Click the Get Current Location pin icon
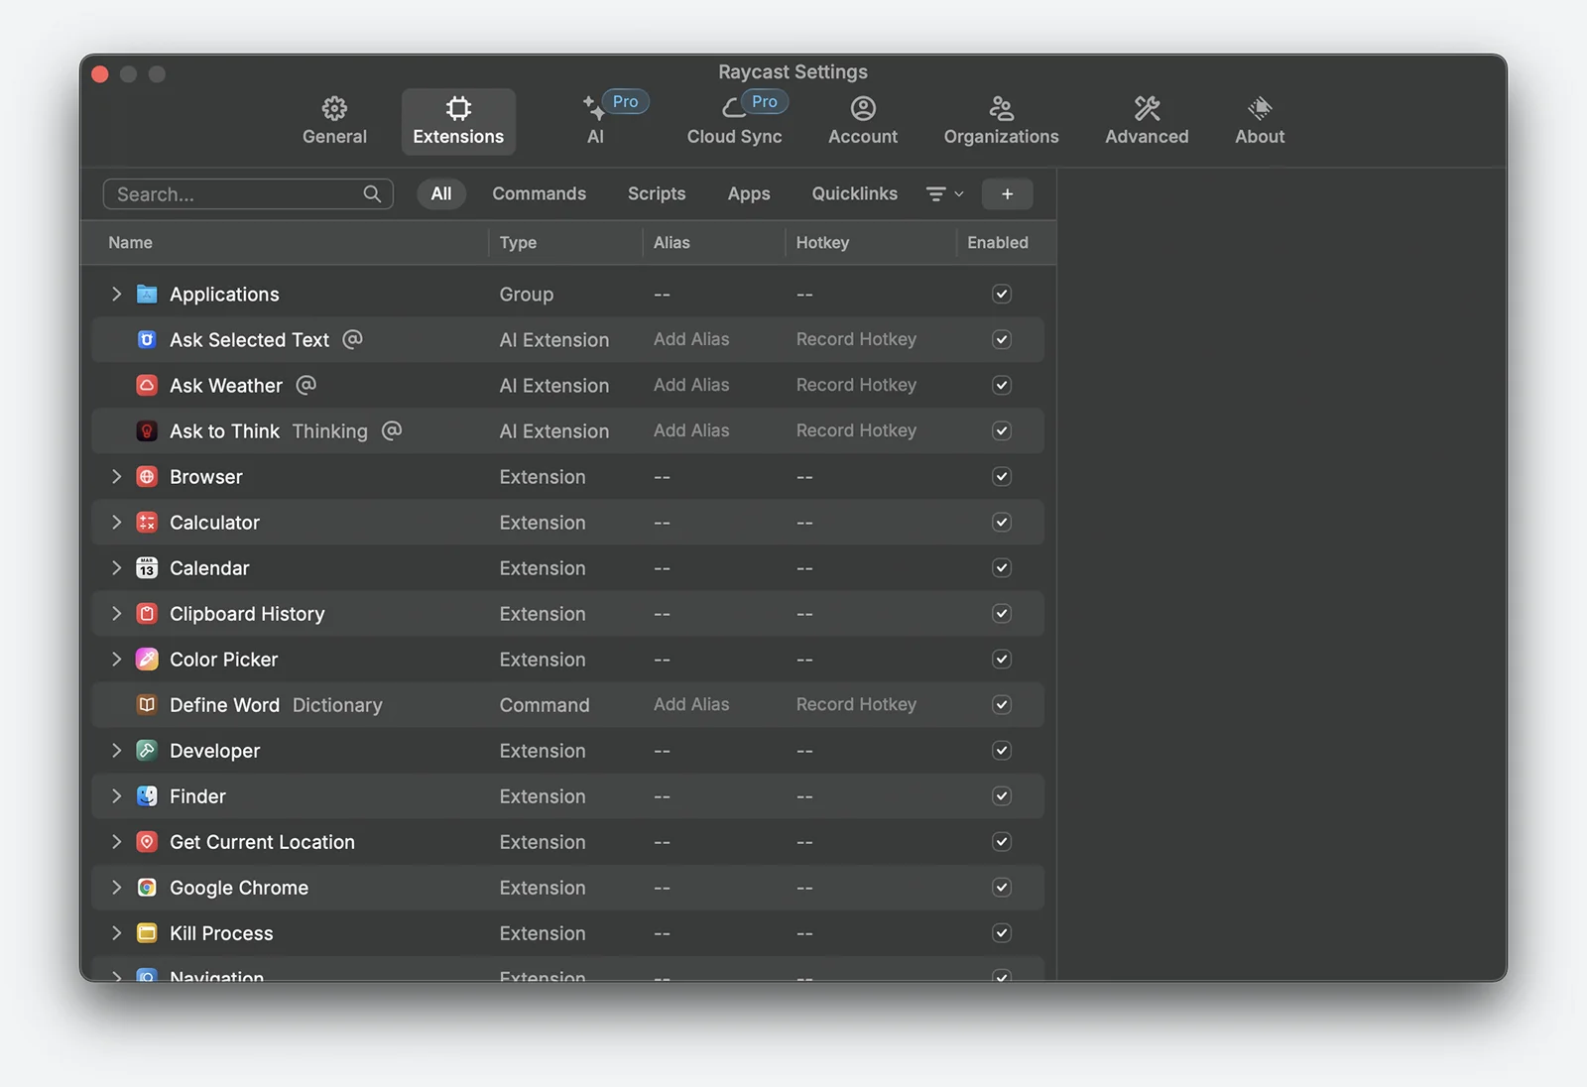This screenshot has width=1587, height=1087. coord(147,841)
